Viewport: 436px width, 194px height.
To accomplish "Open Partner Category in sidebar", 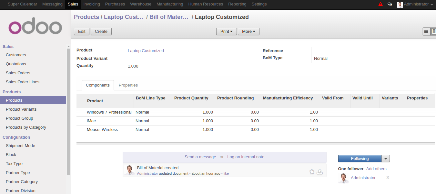I will tap(33, 182).
